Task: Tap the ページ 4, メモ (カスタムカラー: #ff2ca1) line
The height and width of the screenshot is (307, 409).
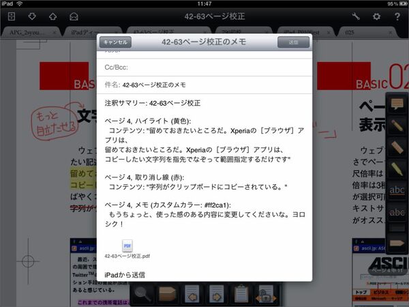Action: pos(168,205)
